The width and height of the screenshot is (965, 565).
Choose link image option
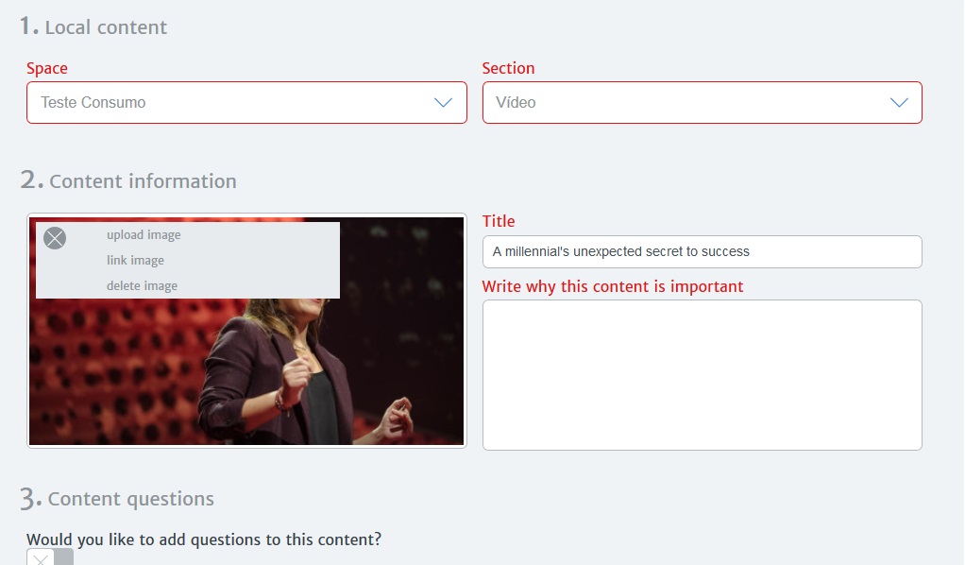tap(135, 260)
